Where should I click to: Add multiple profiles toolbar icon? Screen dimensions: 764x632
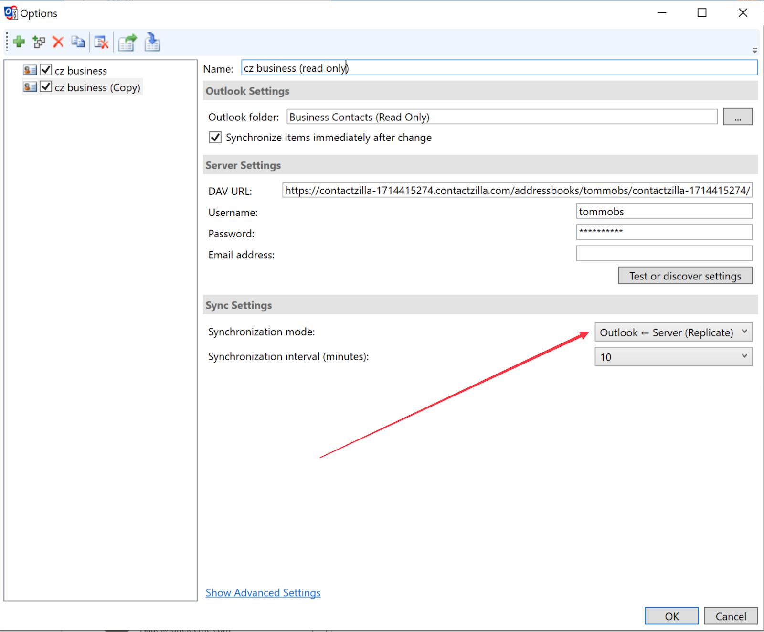click(x=39, y=42)
